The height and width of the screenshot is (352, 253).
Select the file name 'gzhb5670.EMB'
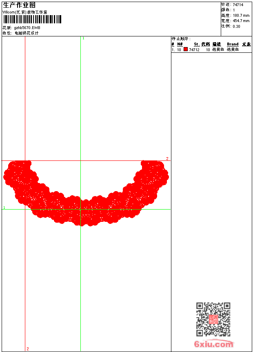tap(27, 28)
